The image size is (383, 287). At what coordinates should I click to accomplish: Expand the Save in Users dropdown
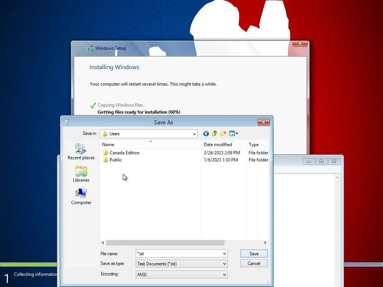click(x=194, y=134)
